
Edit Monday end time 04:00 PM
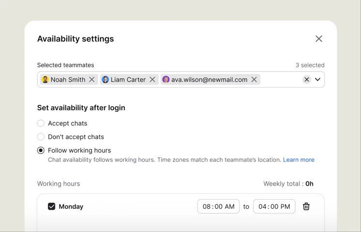274,206
